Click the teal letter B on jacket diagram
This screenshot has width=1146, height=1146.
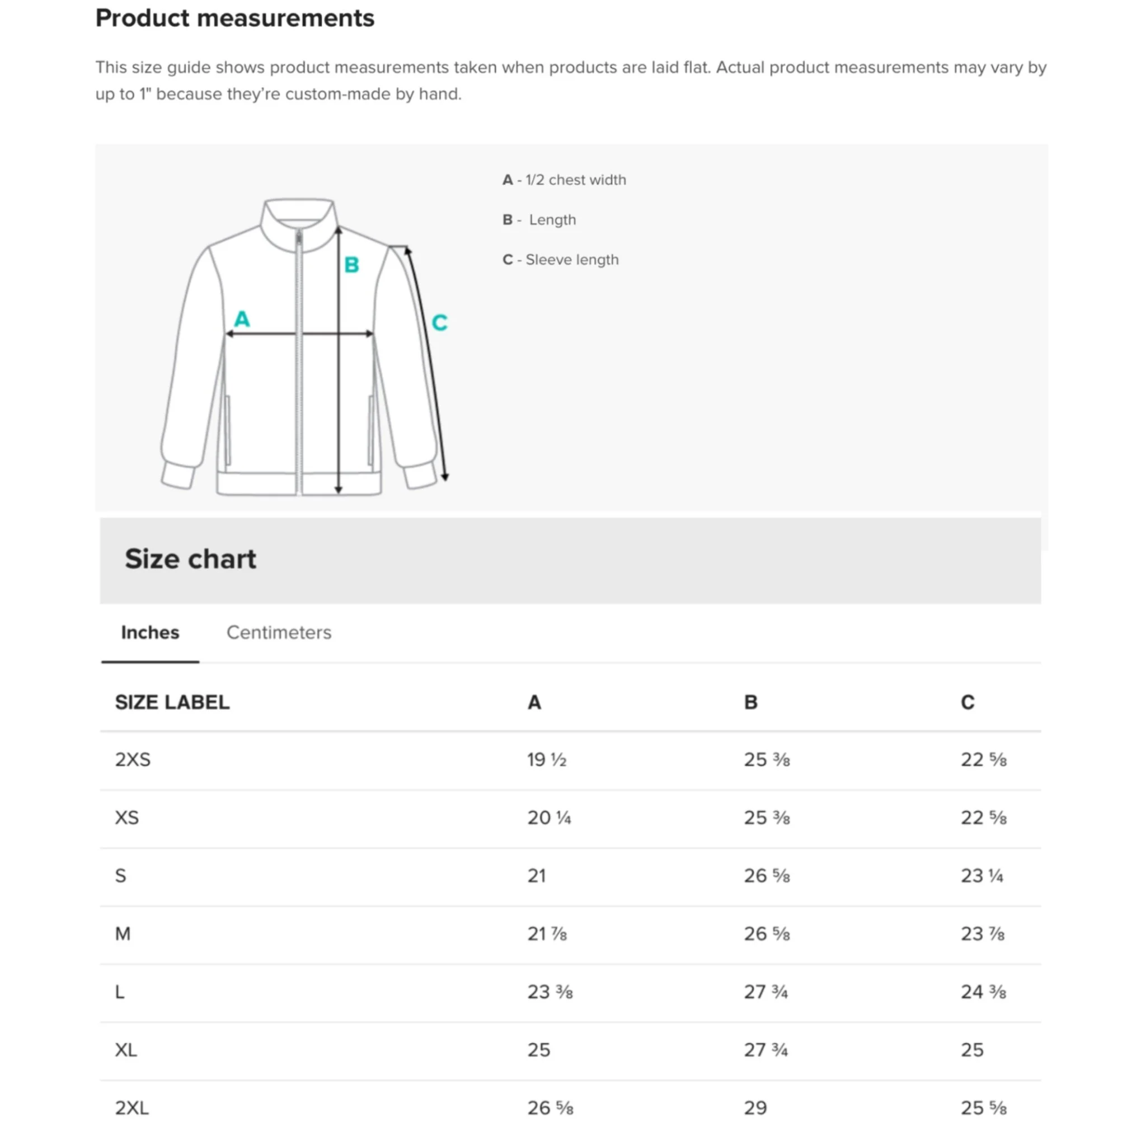coord(352,265)
